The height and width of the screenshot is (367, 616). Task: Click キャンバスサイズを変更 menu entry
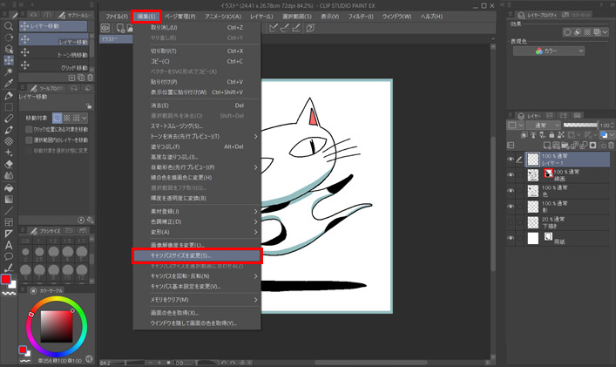[x=196, y=255]
